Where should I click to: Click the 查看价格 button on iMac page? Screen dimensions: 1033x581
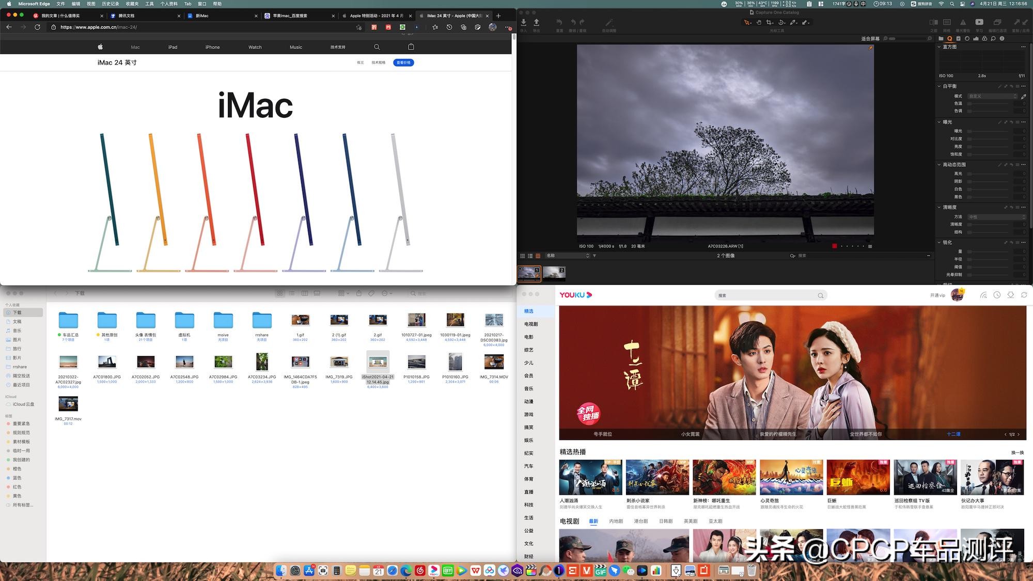point(403,62)
